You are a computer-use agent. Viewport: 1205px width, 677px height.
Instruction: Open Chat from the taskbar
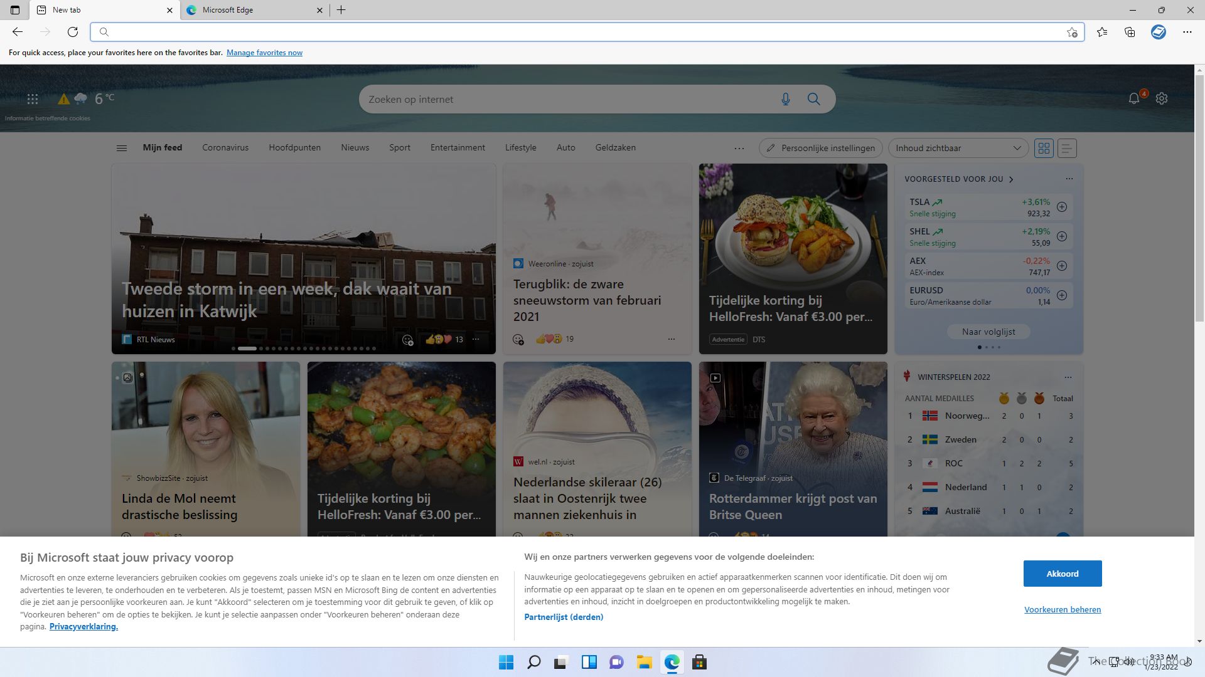coord(617,662)
